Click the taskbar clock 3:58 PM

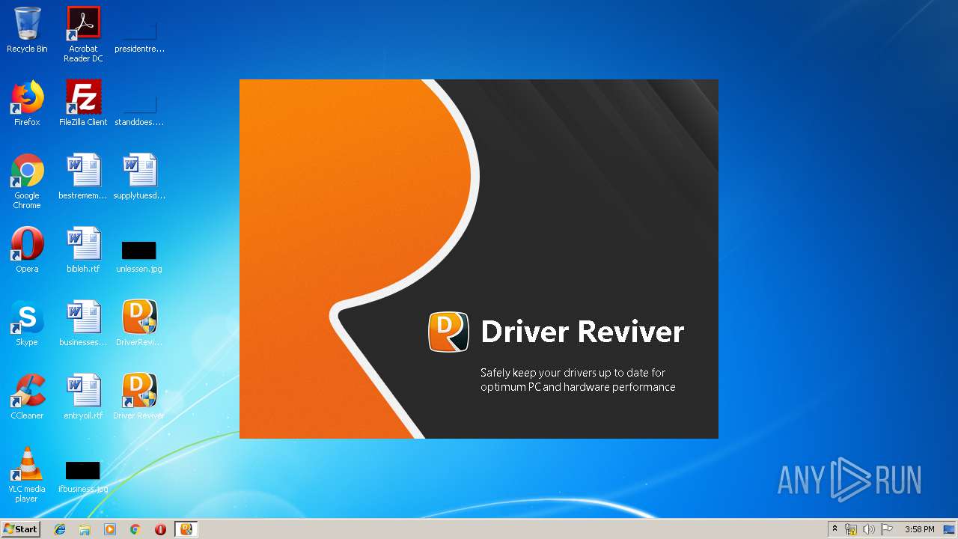(919, 529)
